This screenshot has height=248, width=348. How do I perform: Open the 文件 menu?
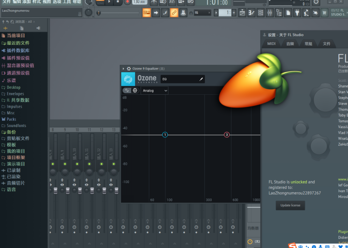tap(7, 2)
